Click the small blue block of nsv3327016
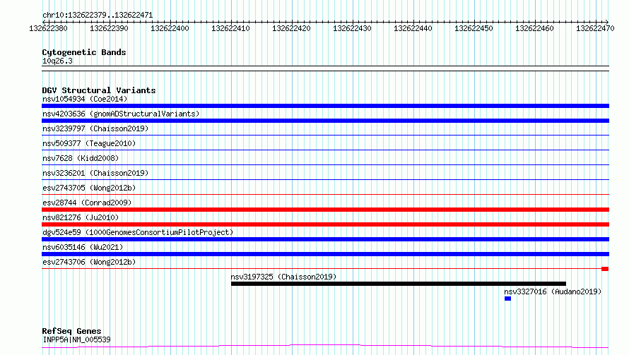Image resolution: width=629 pixels, height=355 pixels. (x=508, y=299)
